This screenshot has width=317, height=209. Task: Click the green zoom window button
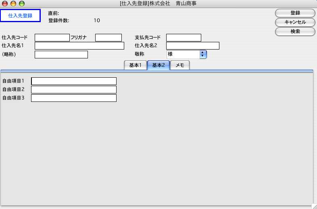pyautogui.click(x=22, y=4)
